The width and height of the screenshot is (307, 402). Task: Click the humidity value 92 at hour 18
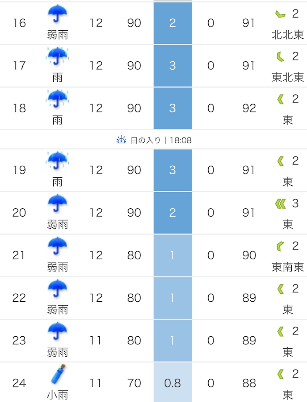click(x=249, y=108)
